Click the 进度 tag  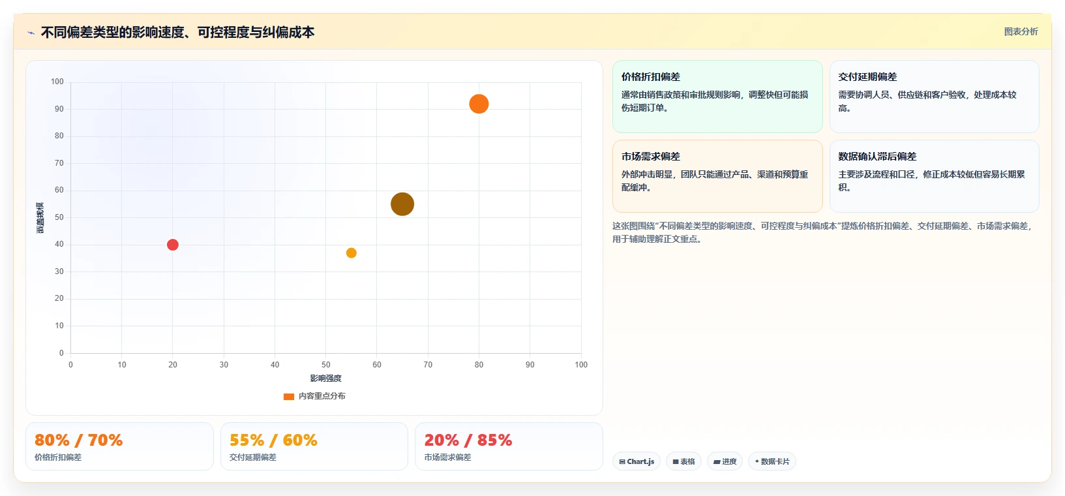[725, 461]
